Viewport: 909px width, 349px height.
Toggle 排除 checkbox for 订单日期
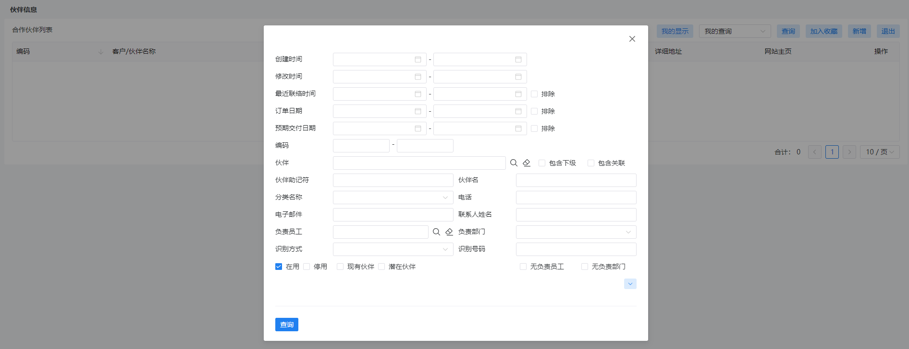point(534,111)
